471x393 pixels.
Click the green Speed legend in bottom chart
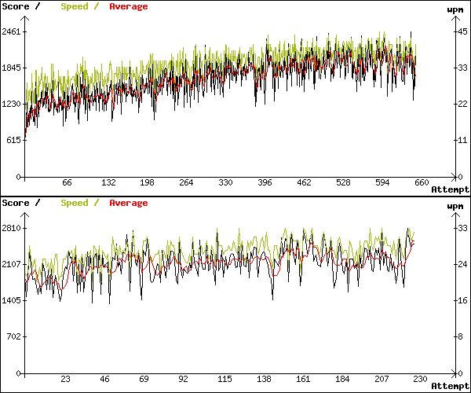tap(75, 203)
